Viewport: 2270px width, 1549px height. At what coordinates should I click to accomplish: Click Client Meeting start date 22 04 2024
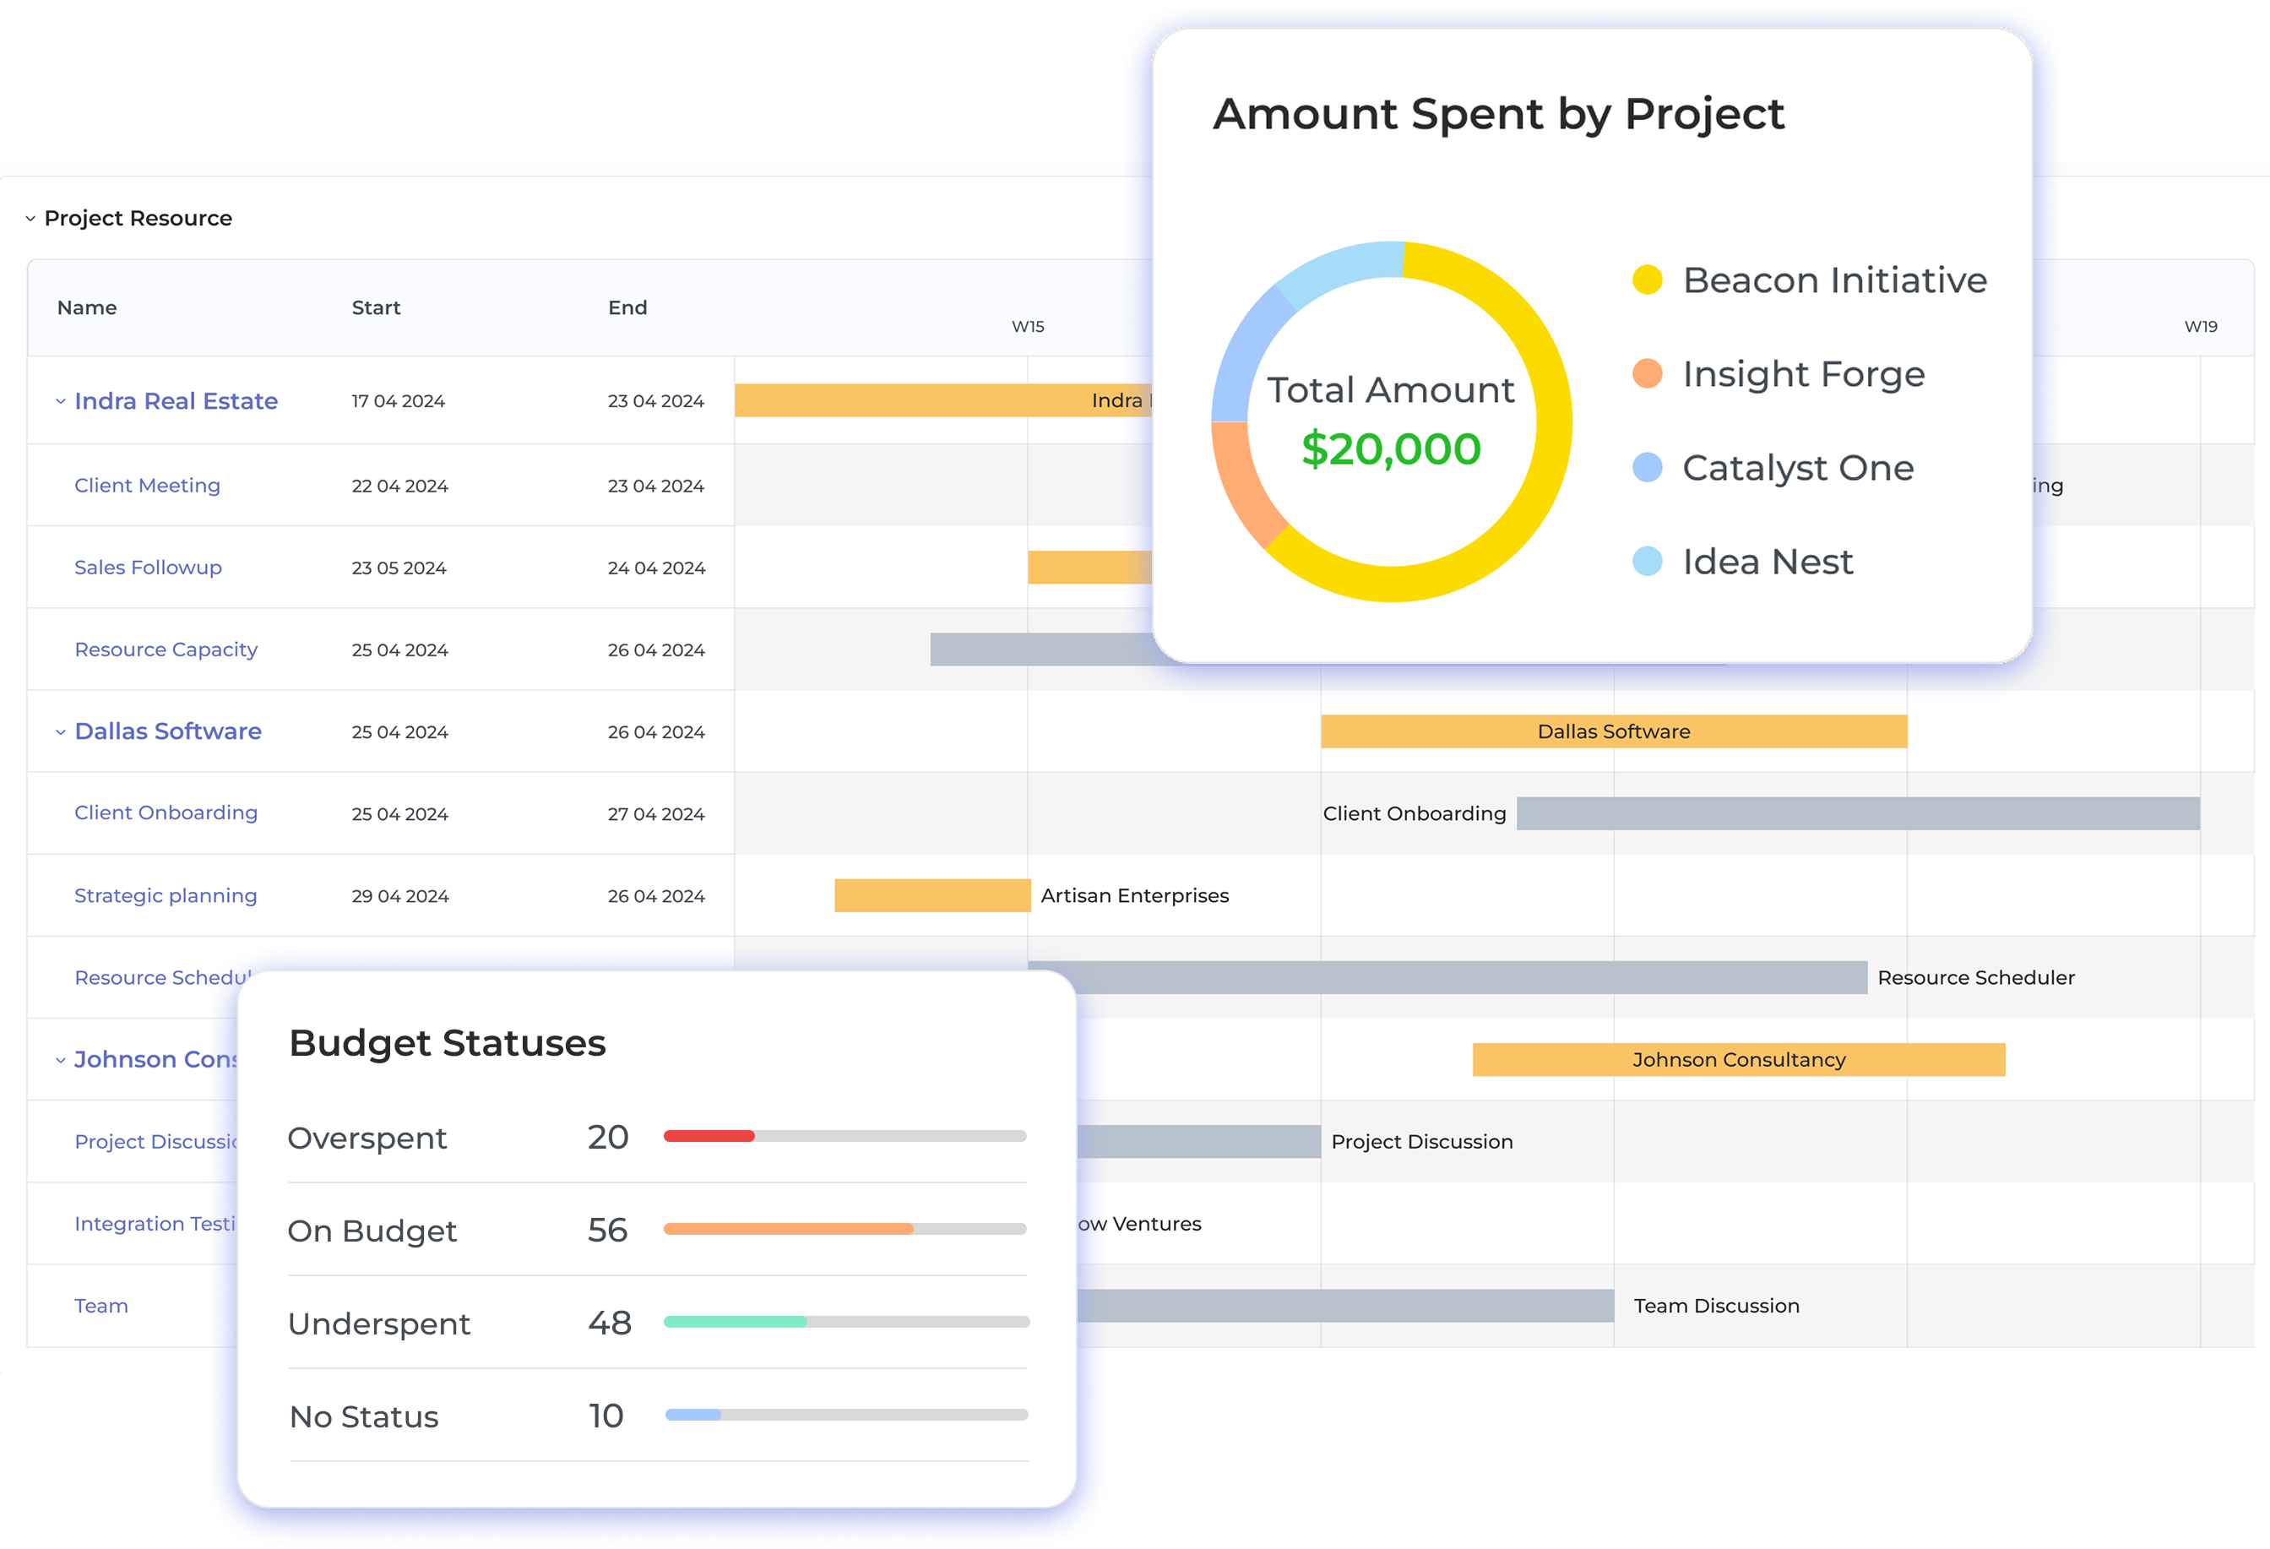coord(399,486)
